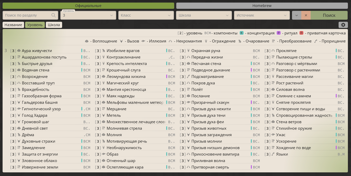Click school icon of Возрождение
The width and height of the screenshot is (351, 176).
click(x=19, y=77)
